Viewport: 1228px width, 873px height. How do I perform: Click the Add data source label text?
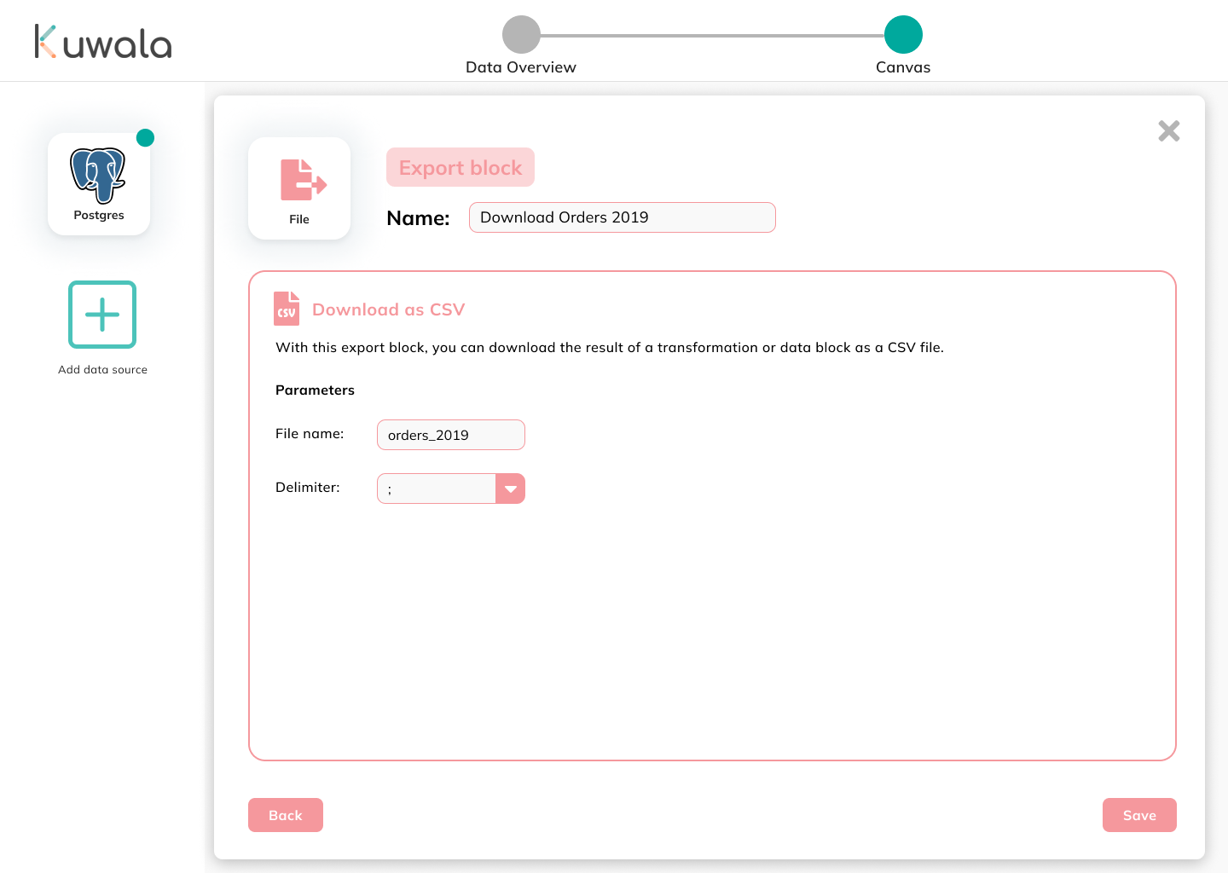102,369
